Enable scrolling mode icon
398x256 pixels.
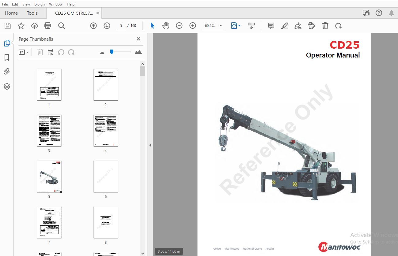(x=251, y=26)
